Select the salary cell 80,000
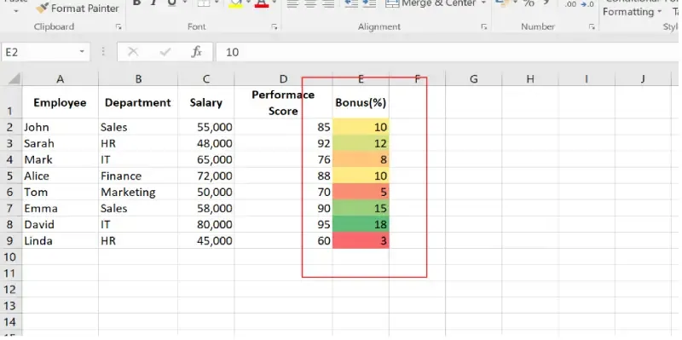 coord(205,225)
